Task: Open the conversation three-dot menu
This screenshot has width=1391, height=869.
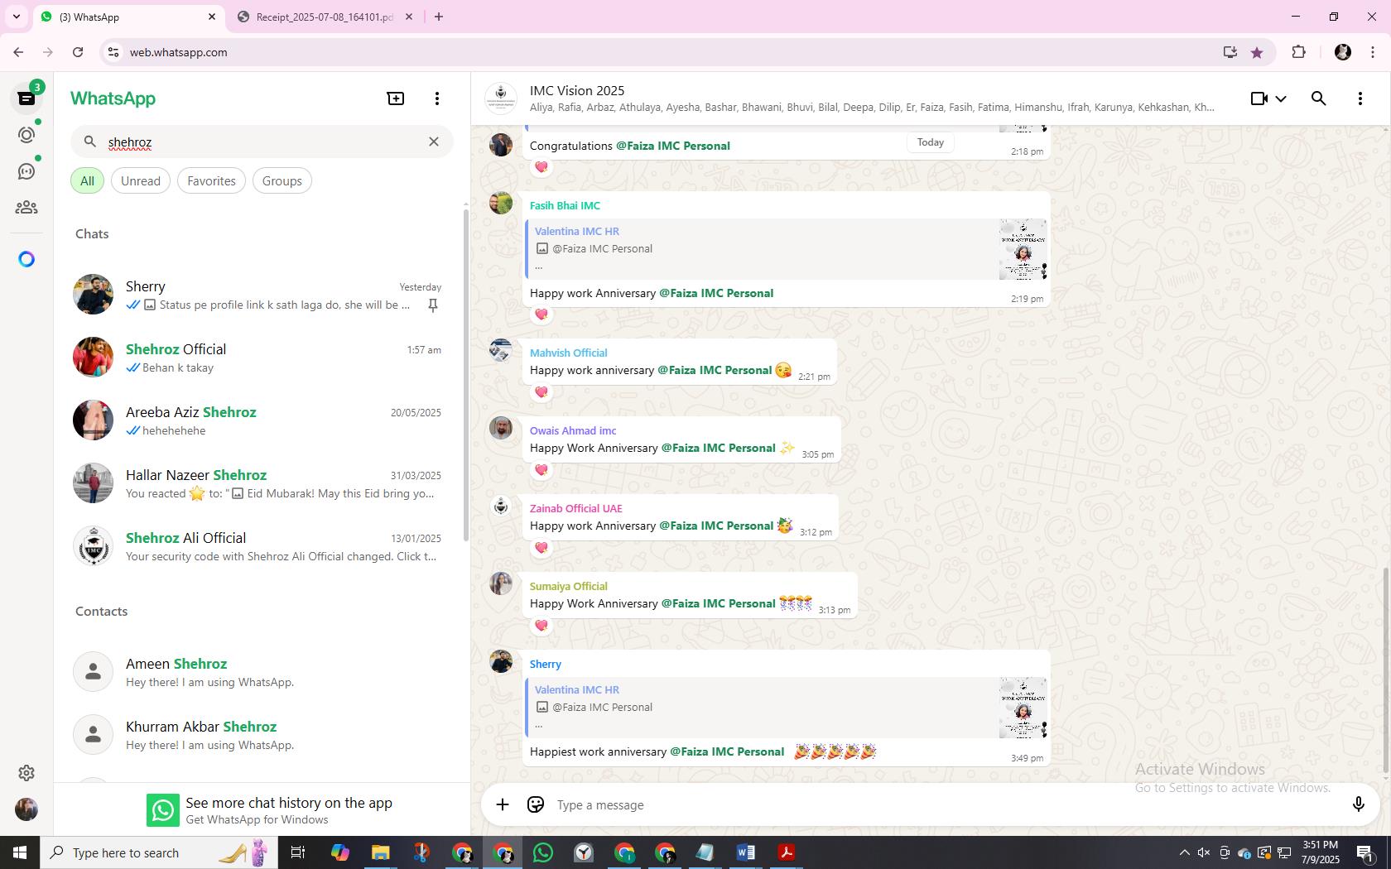Action: point(1360,98)
